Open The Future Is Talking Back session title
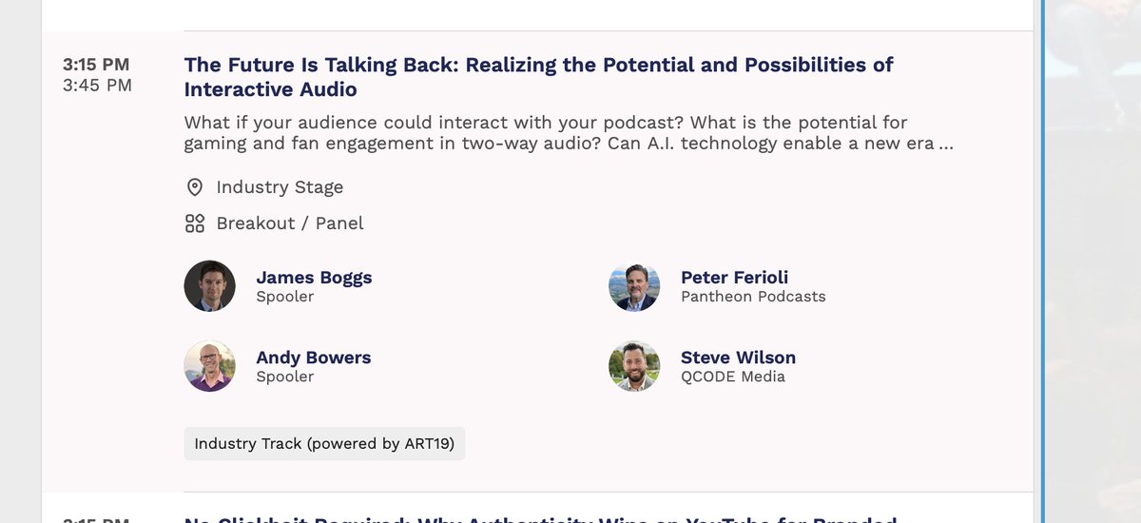 [x=539, y=77]
